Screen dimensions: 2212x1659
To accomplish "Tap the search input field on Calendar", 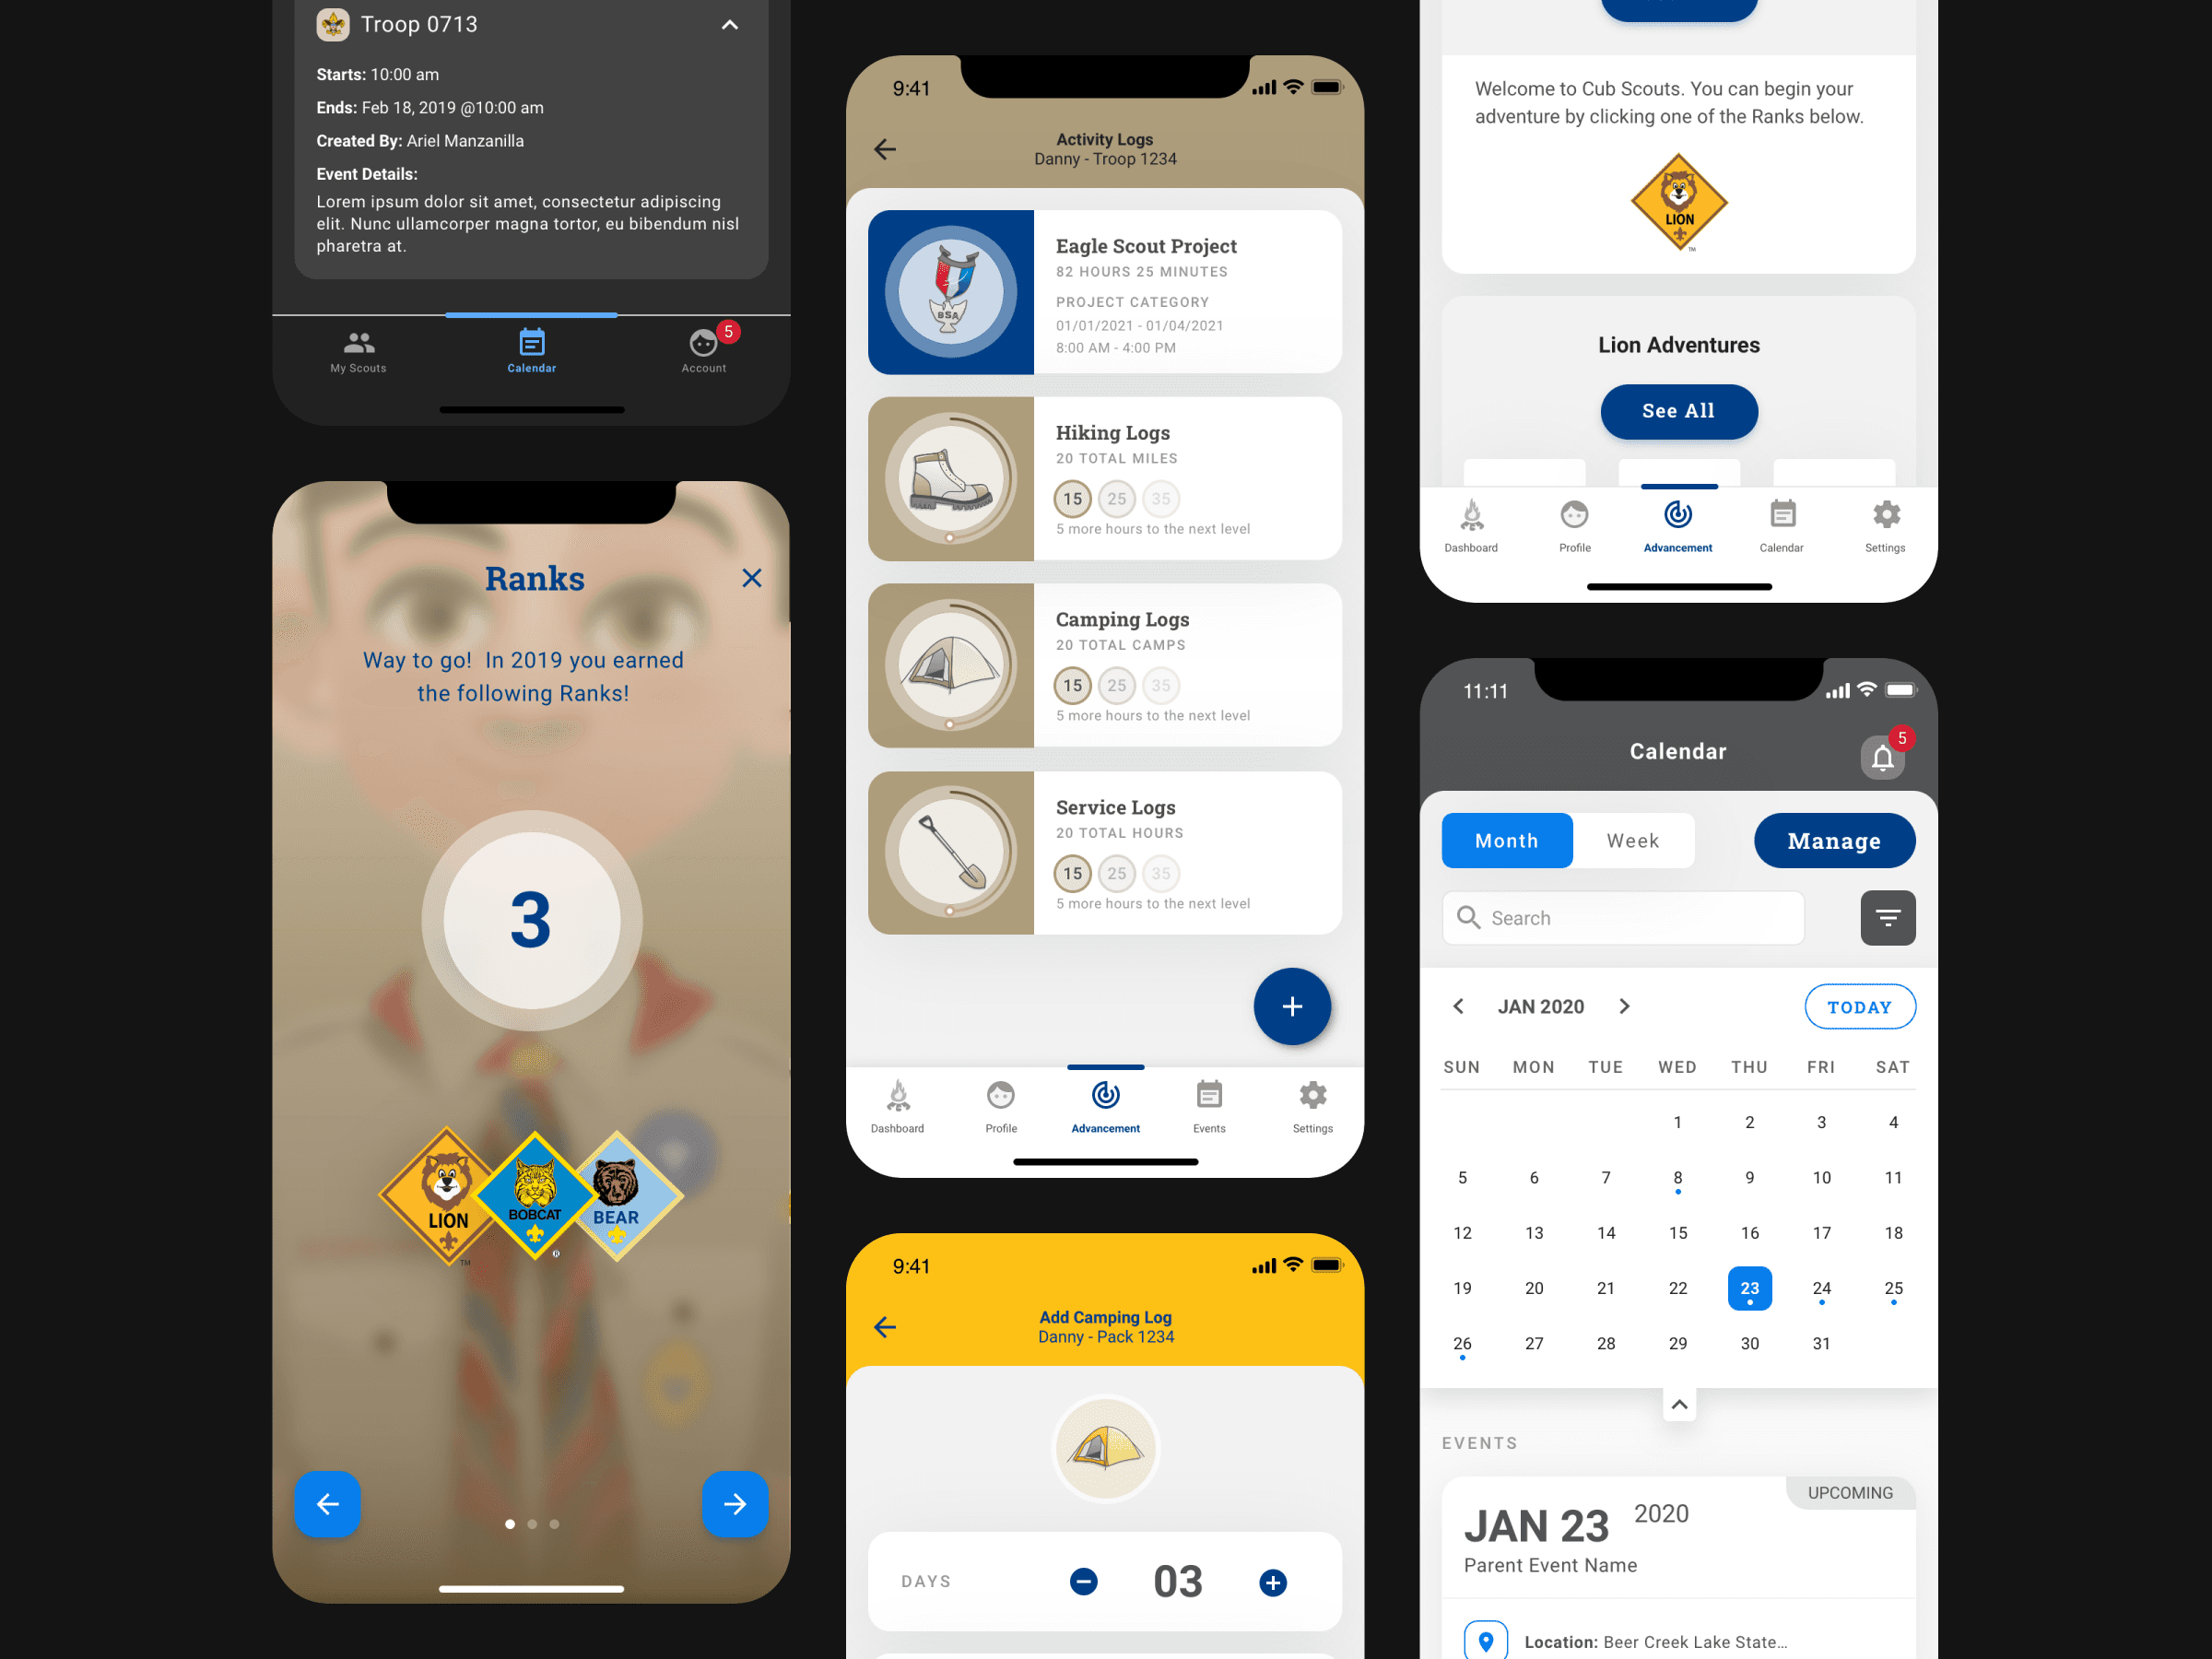I will [x=1623, y=918].
